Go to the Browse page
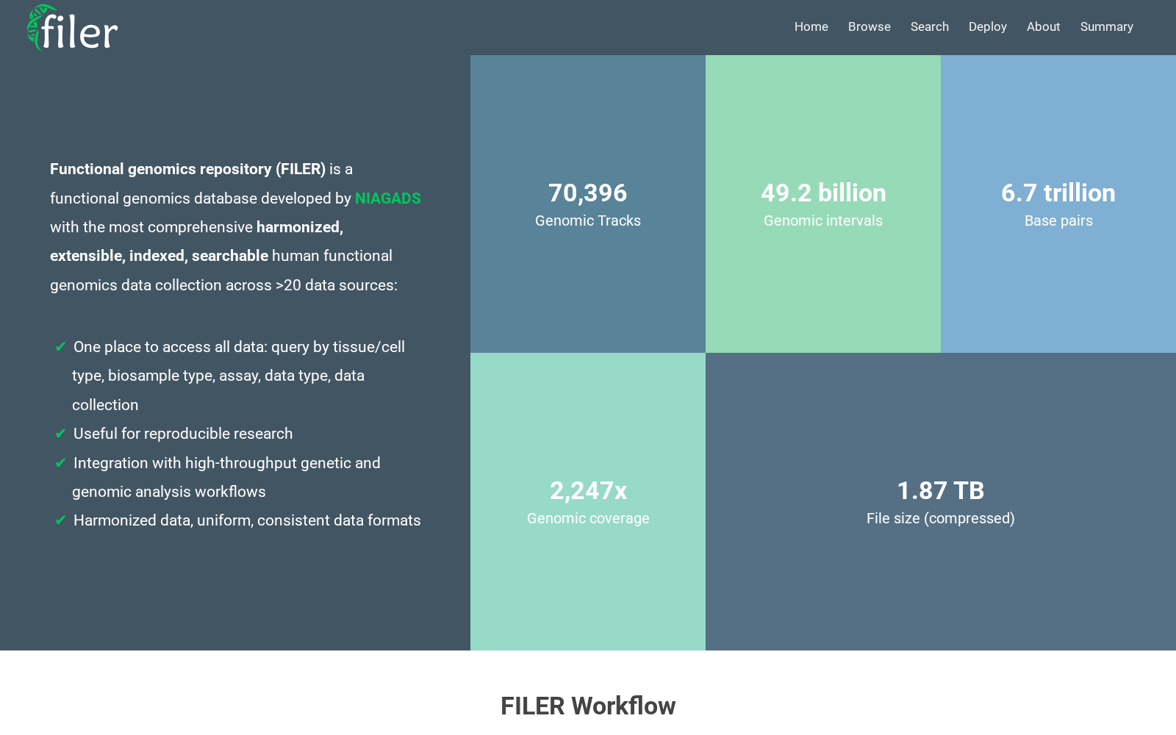This screenshot has width=1176, height=735. click(x=870, y=26)
